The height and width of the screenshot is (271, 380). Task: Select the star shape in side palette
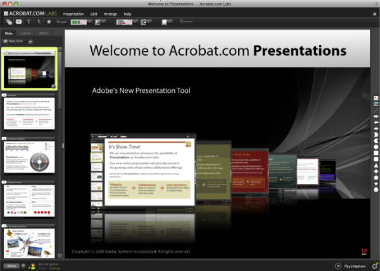coord(376,184)
